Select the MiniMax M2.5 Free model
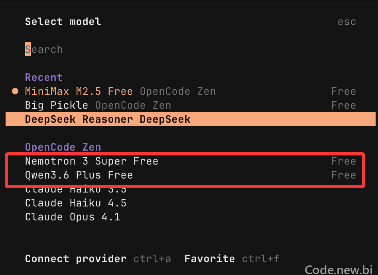This screenshot has height=275, width=378. [191, 92]
